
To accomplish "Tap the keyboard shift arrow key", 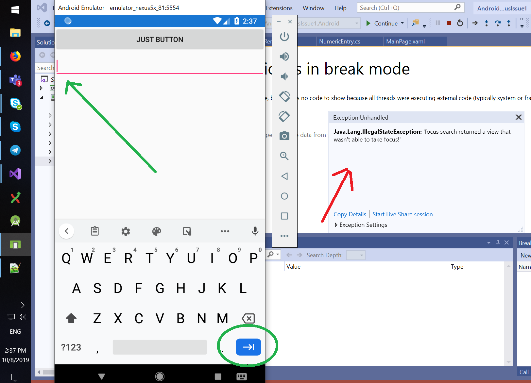I will coord(71,318).
